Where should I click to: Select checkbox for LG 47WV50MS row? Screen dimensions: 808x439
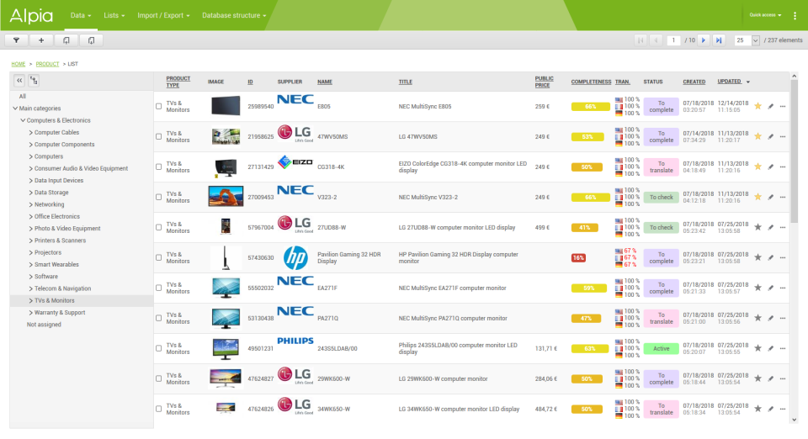159,136
